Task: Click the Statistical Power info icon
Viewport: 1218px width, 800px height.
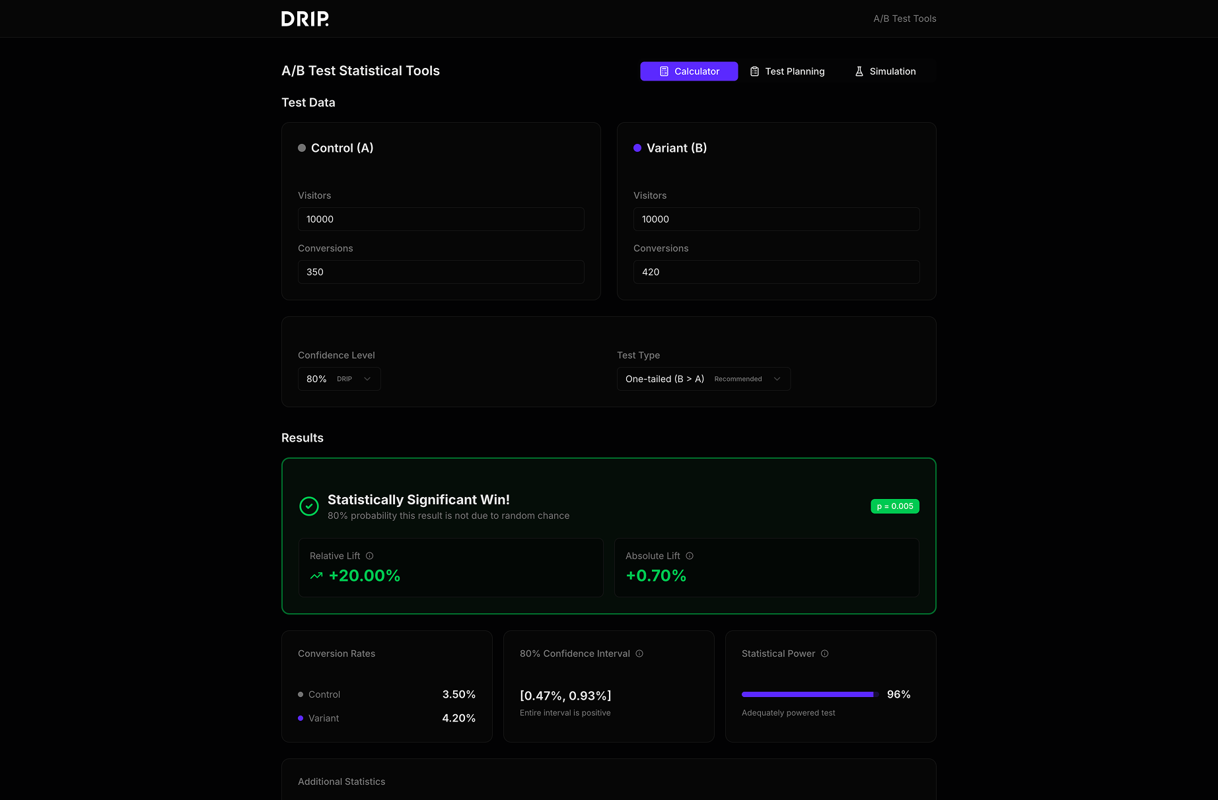Action: coord(824,653)
